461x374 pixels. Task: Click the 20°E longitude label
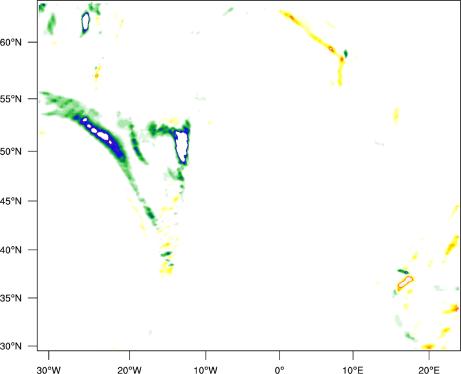click(x=429, y=370)
